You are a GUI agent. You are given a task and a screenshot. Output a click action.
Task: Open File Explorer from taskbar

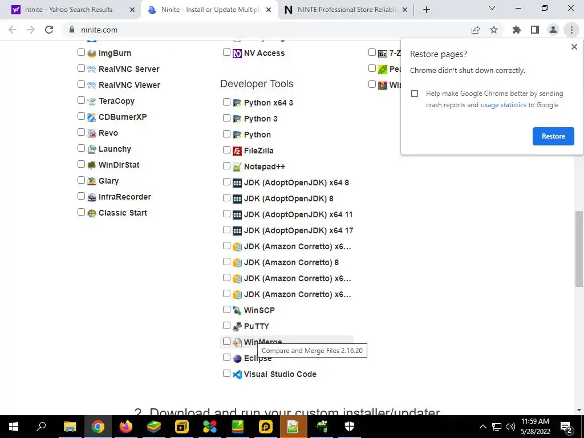(70, 427)
